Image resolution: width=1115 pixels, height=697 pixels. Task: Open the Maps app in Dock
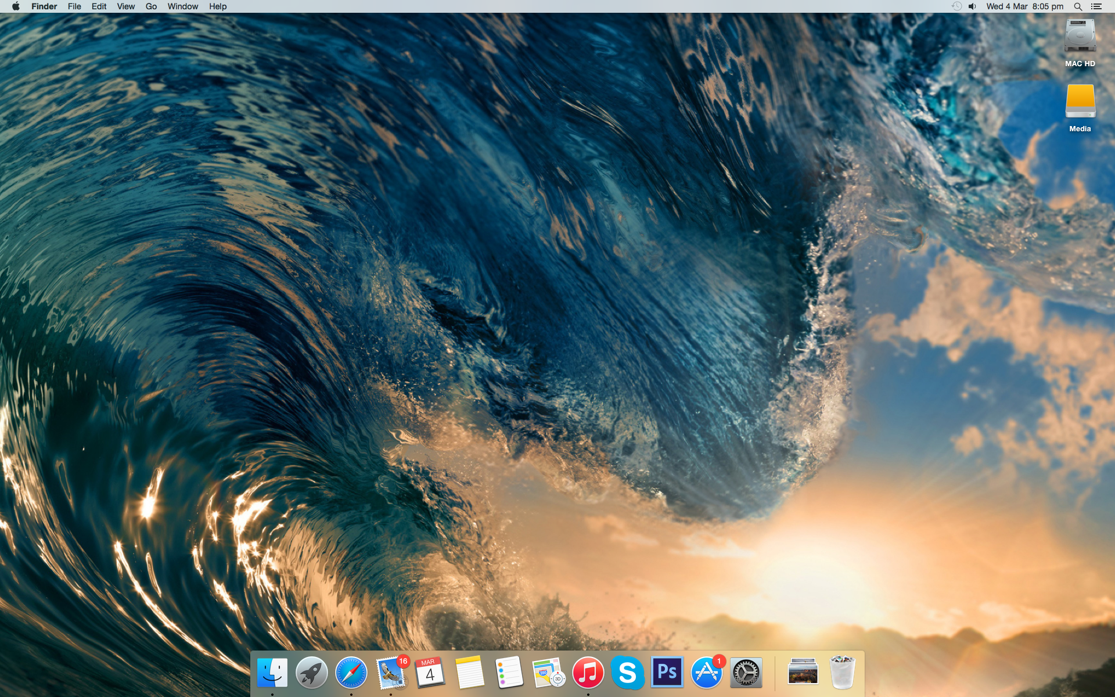point(549,673)
